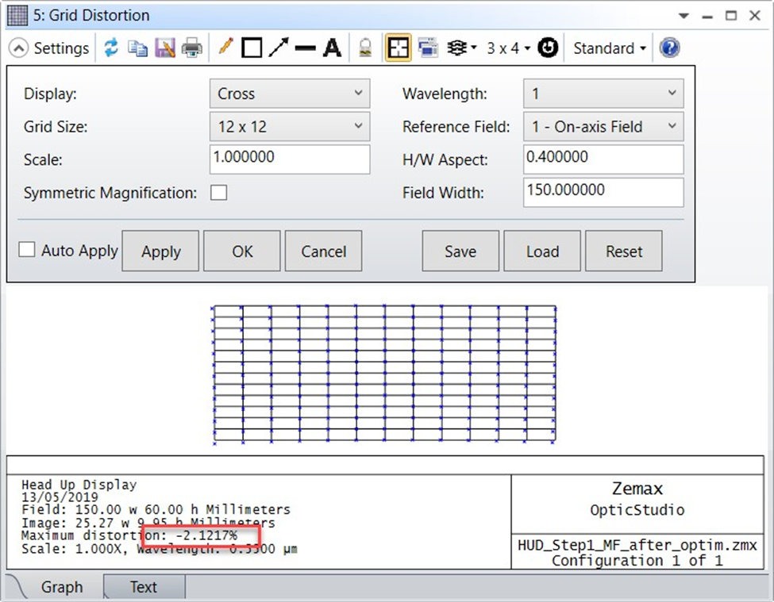Enable the Auto Apply checkbox
774x602 pixels.
pyautogui.click(x=27, y=250)
